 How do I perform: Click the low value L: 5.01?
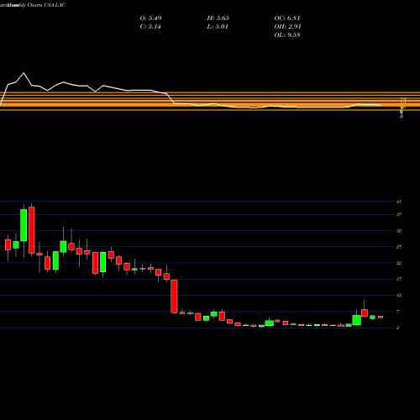[218, 27]
